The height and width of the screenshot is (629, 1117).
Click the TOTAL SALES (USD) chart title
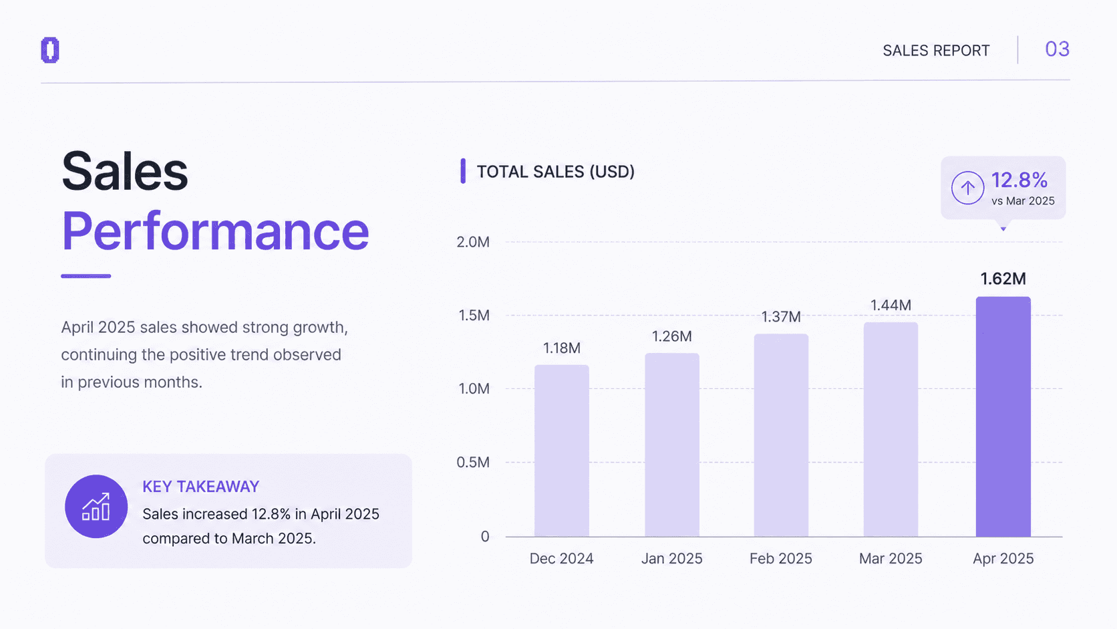tap(555, 172)
